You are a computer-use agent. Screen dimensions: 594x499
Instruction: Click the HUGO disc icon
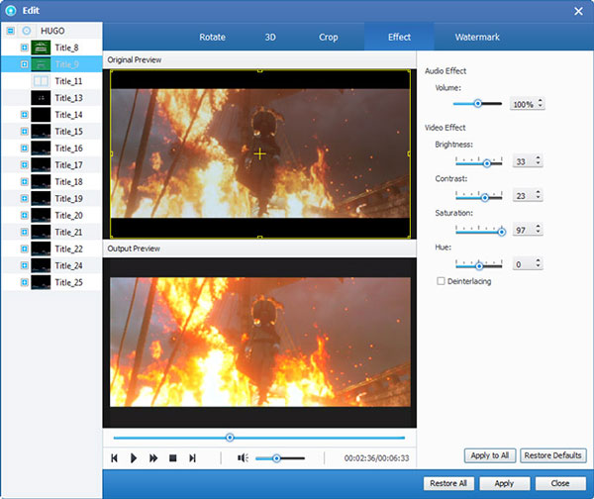click(x=27, y=31)
